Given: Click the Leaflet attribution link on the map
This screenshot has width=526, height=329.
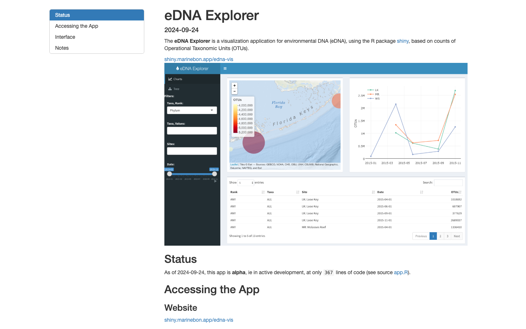Looking at the screenshot, I should point(234,164).
